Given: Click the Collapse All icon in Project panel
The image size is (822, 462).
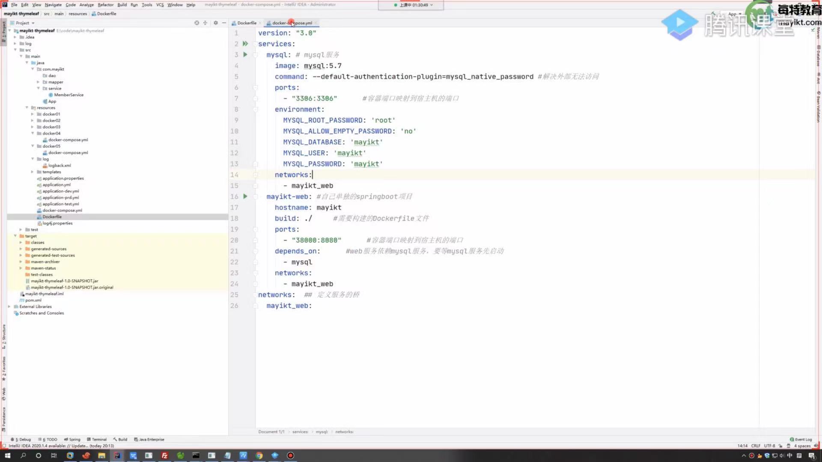Looking at the screenshot, I should click(205, 23).
